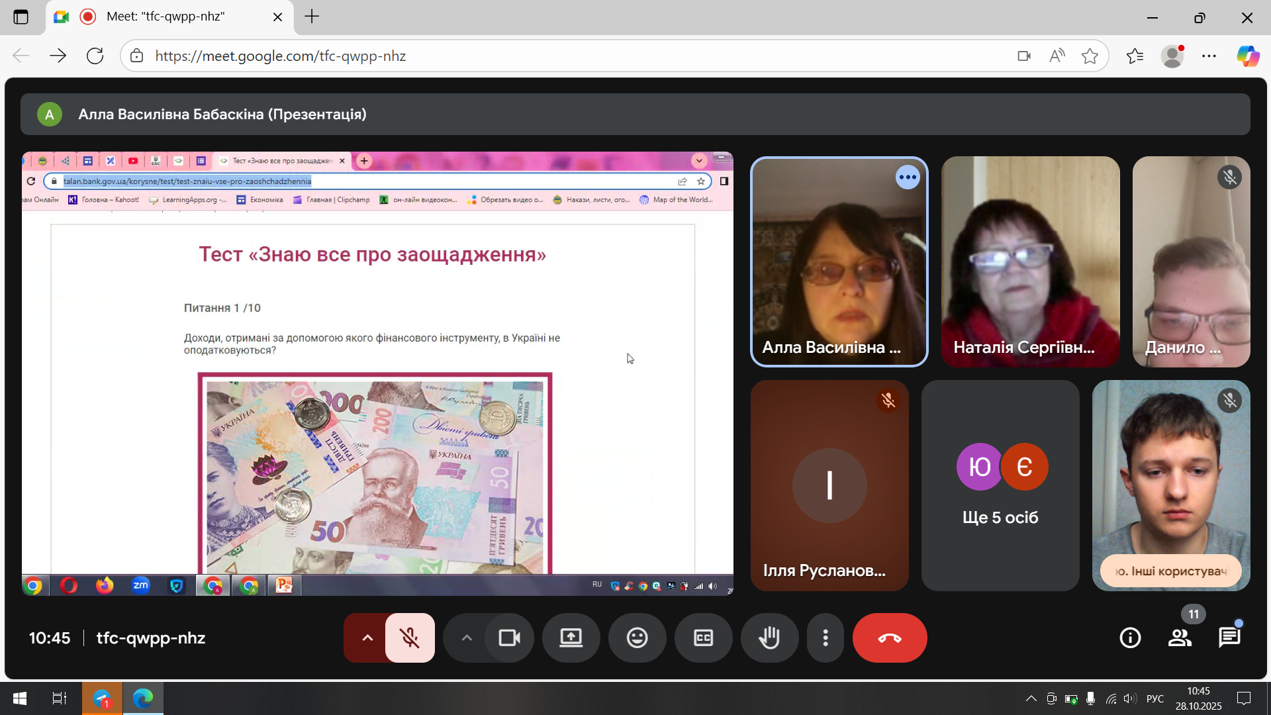Show the participants people list
The height and width of the screenshot is (715, 1271).
(x=1180, y=638)
